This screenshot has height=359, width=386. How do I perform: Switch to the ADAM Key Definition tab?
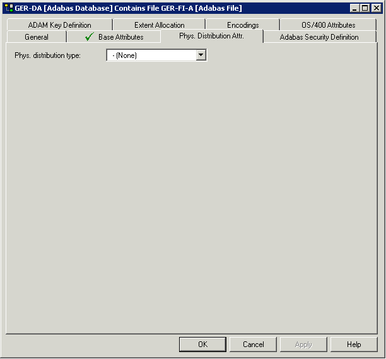(59, 25)
